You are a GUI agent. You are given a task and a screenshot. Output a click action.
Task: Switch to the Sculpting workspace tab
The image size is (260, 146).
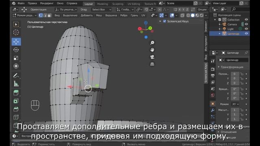pyautogui.click(x=118, y=4)
